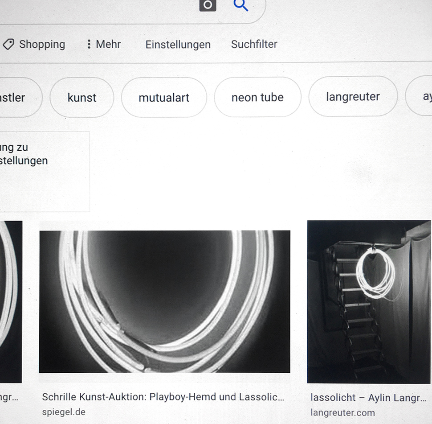Open the partially visible leftmost image
The height and width of the screenshot is (424, 432).
(11, 301)
